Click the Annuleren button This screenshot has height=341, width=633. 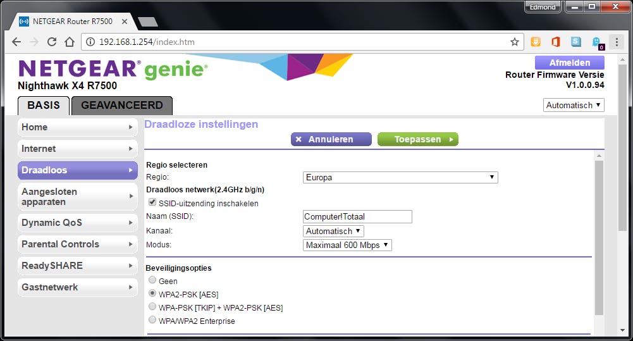[331, 139]
